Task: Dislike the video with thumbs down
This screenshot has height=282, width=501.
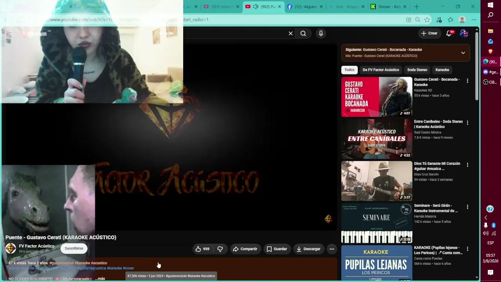Action: tap(220, 249)
